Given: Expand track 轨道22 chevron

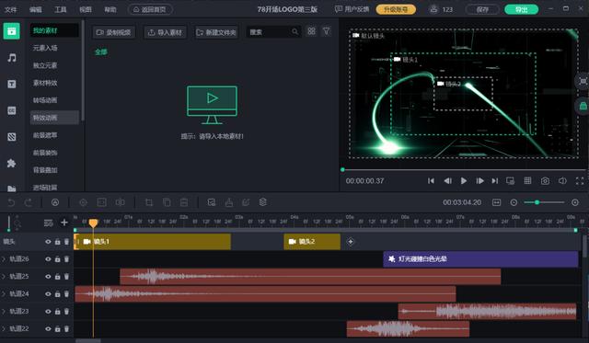Looking at the screenshot, I should coord(4,328).
